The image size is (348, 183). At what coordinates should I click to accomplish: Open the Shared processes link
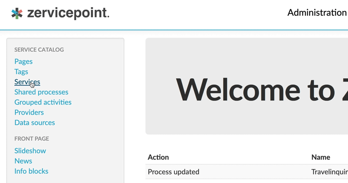[41, 92]
